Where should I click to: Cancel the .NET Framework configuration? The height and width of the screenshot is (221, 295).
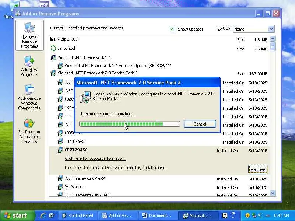pyautogui.click(x=200, y=124)
